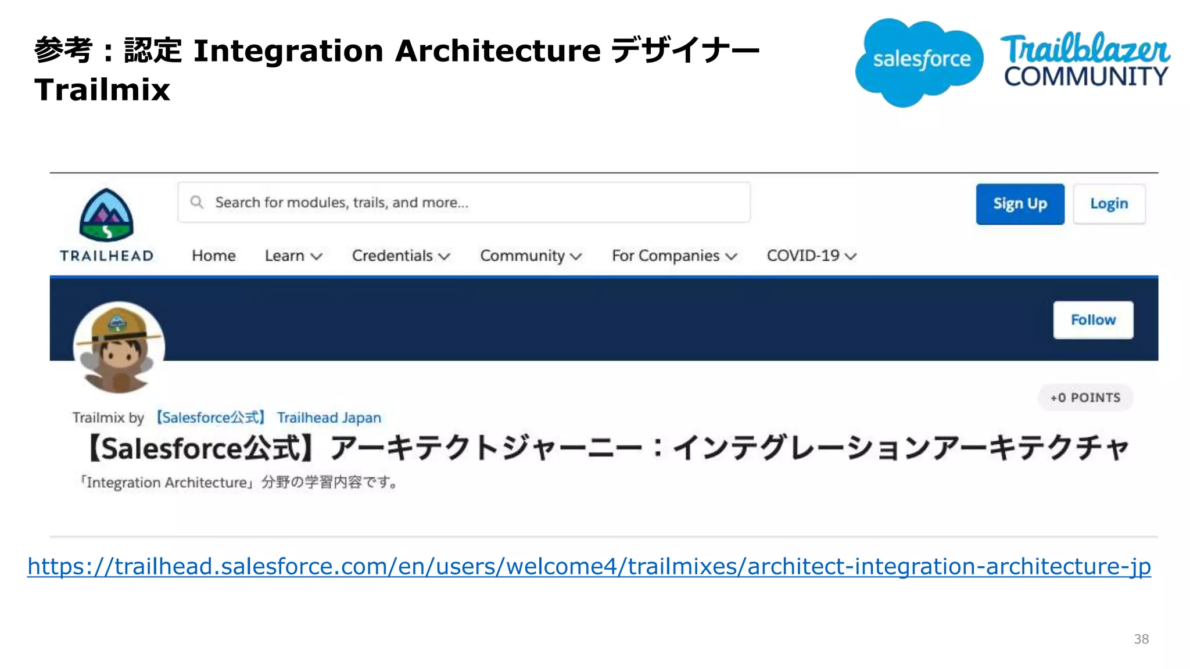This screenshot has height=669, width=1190.
Task: Open the ranger avatar profile picture
Action: (x=119, y=347)
